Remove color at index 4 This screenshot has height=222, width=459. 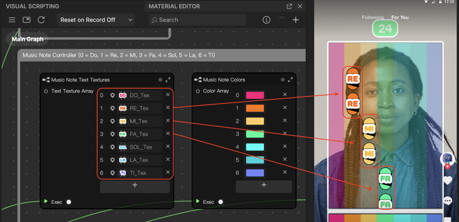[x=285, y=146]
